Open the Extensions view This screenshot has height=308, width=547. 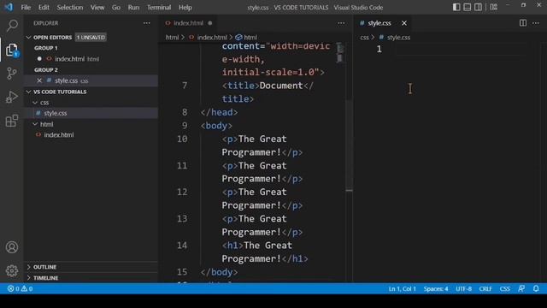pos(12,121)
